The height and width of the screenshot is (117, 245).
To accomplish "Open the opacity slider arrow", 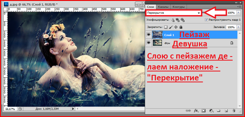I will [x=238, y=13].
